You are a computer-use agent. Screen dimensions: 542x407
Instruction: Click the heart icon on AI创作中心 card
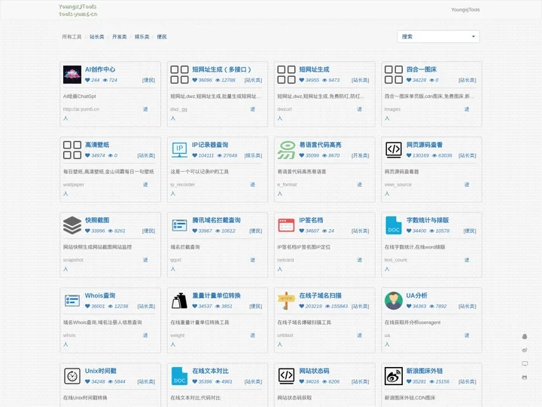tap(87, 80)
